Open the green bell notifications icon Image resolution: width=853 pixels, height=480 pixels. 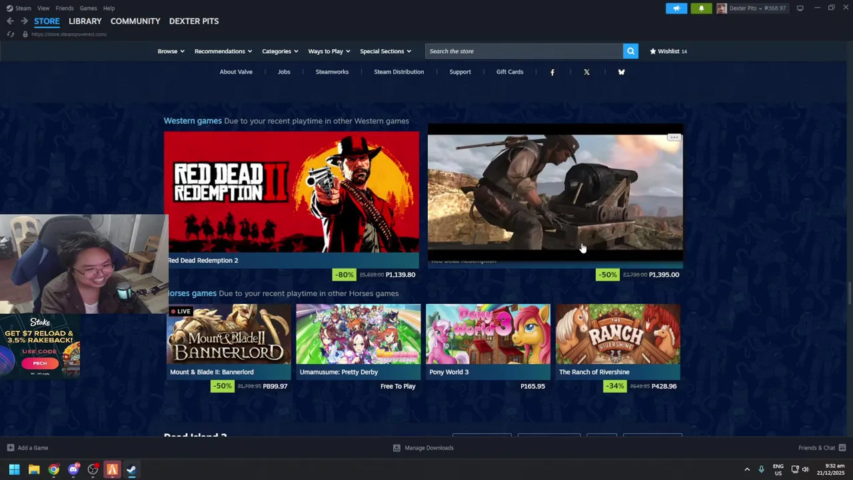click(x=701, y=8)
